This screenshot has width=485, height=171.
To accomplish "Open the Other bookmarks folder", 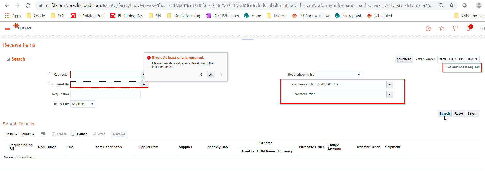I will 469,16.
